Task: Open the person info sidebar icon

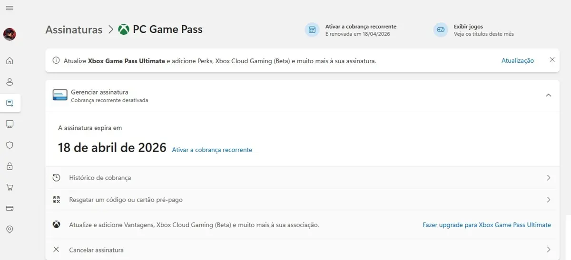Action: (x=10, y=82)
